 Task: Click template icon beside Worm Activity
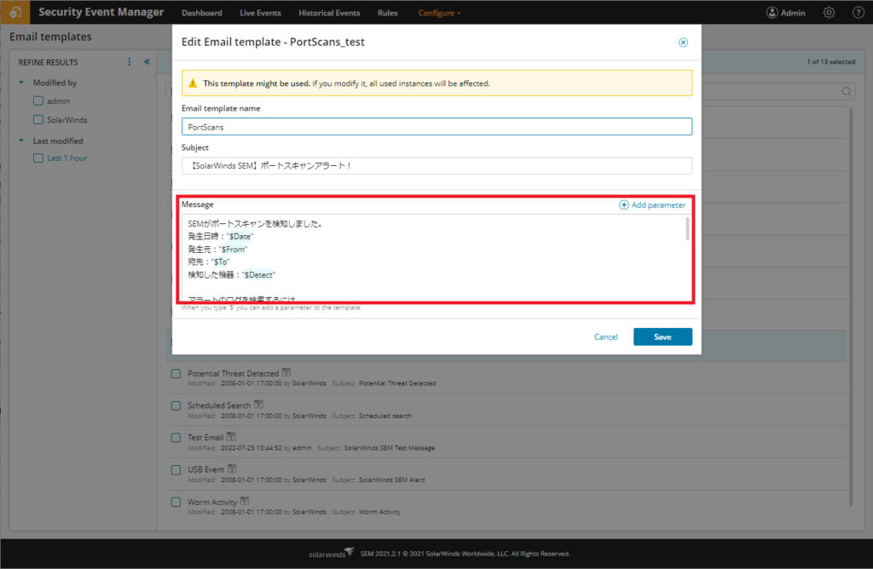click(x=245, y=501)
